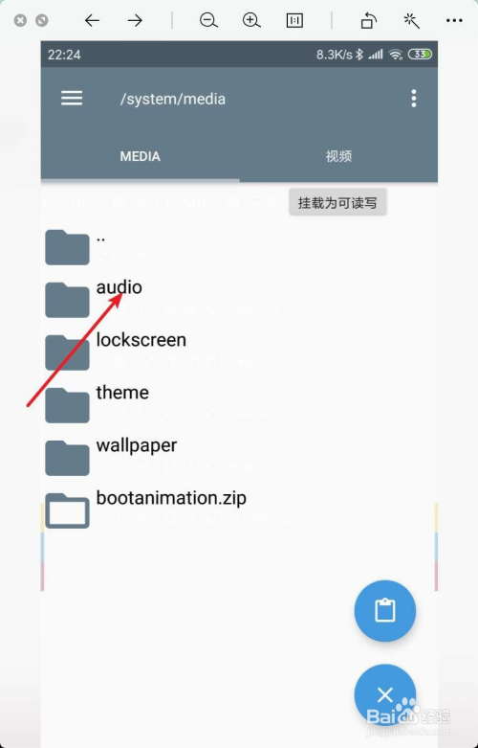Switch to the 视频 tab
The width and height of the screenshot is (478, 748).
pos(338,156)
